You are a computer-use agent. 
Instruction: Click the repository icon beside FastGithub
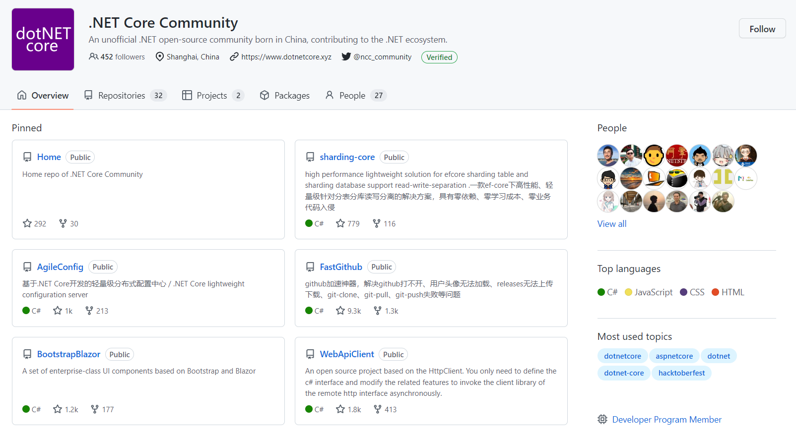tap(310, 267)
